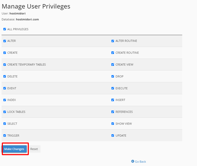
Task: Toggle the INDEX privilege checkbox
Action: pos(5,100)
